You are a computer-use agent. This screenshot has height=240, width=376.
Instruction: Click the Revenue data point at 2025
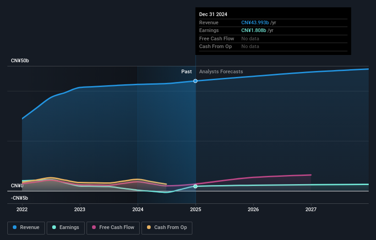click(x=196, y=81)
